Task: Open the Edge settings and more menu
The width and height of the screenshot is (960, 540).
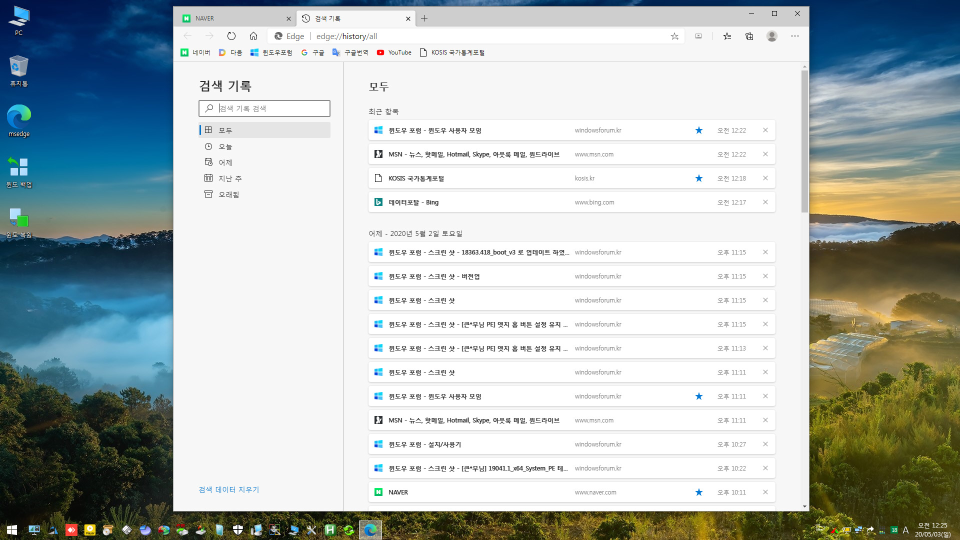Action: (x=794, y=36)
